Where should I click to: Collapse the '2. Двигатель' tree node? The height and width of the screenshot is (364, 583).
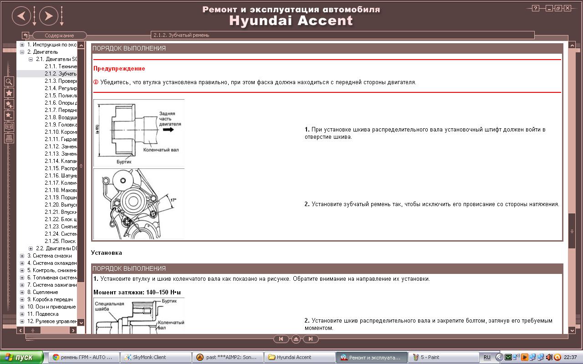point(22,52)
